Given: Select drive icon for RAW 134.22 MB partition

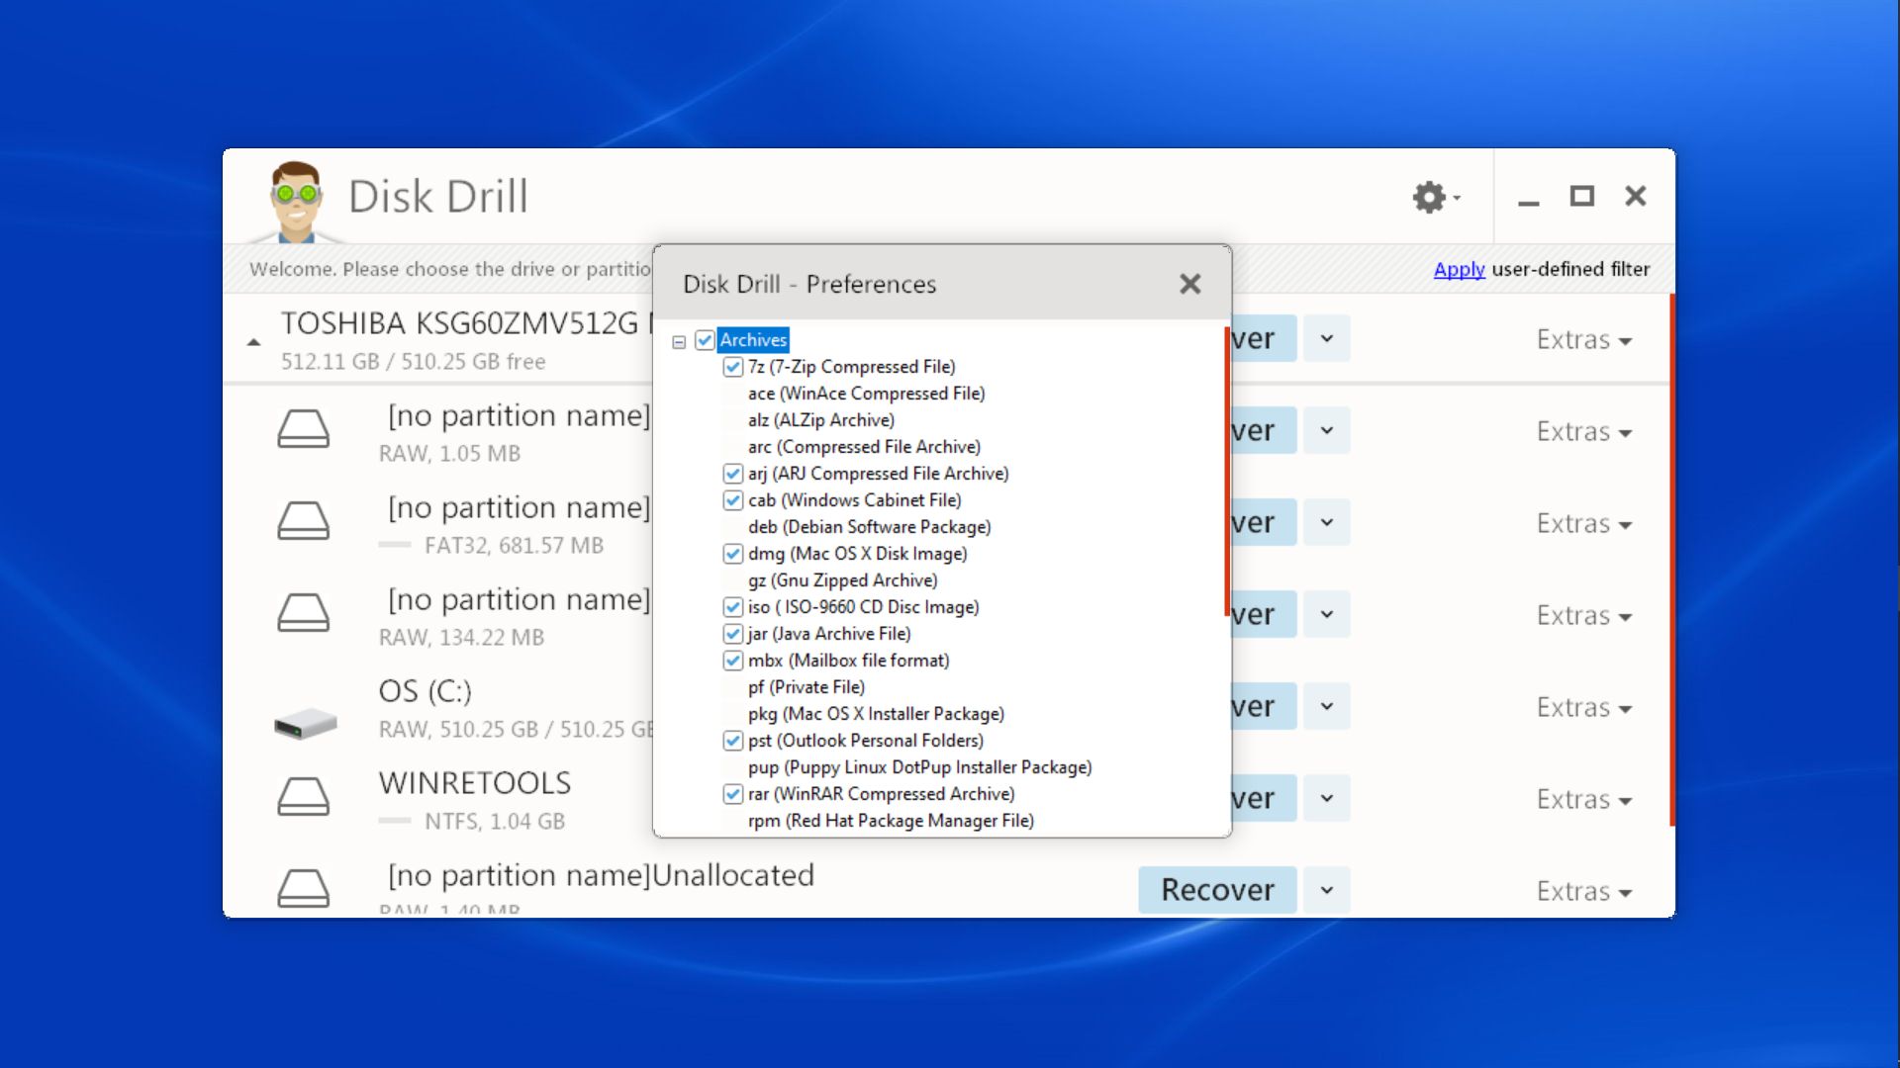Looking at the screenshot, I should (x=303, y=613).
